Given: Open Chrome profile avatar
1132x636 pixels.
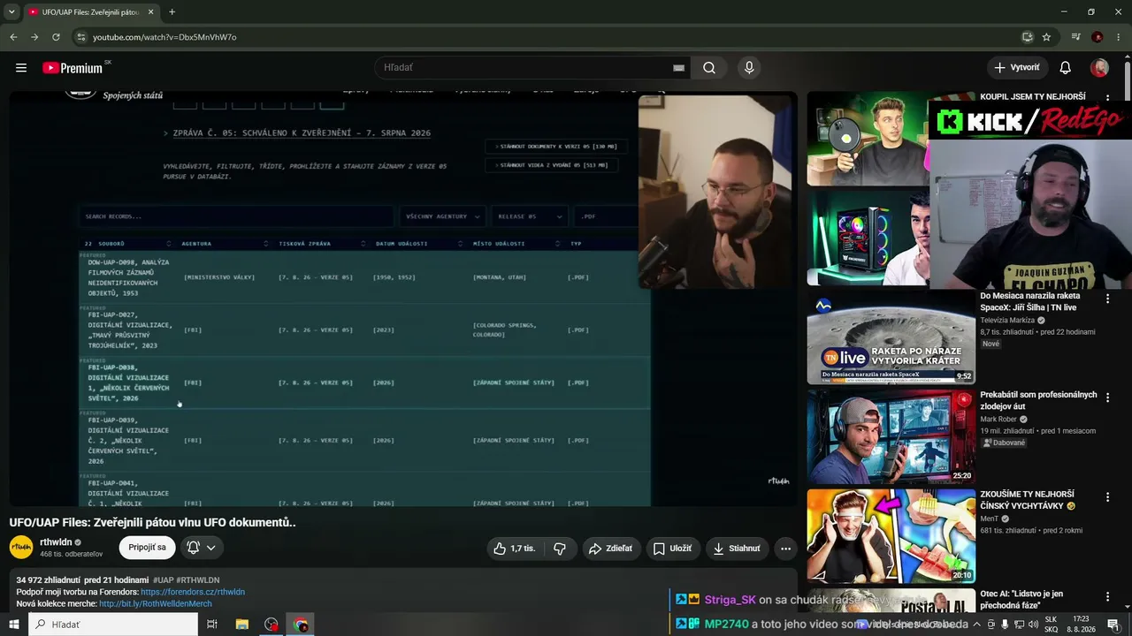Looking at the screenshot, I should 1098,37.
